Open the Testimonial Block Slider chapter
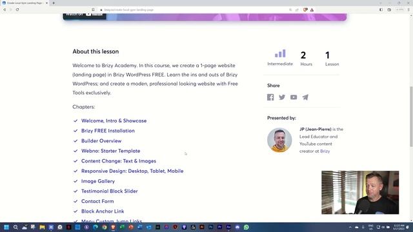This screenshot has width=413, height=232. click(x=109, y=191)
